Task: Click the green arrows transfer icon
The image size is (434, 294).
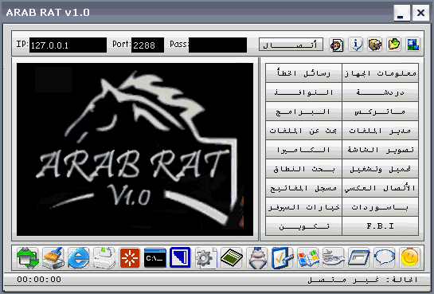Action: pos(27,258)
